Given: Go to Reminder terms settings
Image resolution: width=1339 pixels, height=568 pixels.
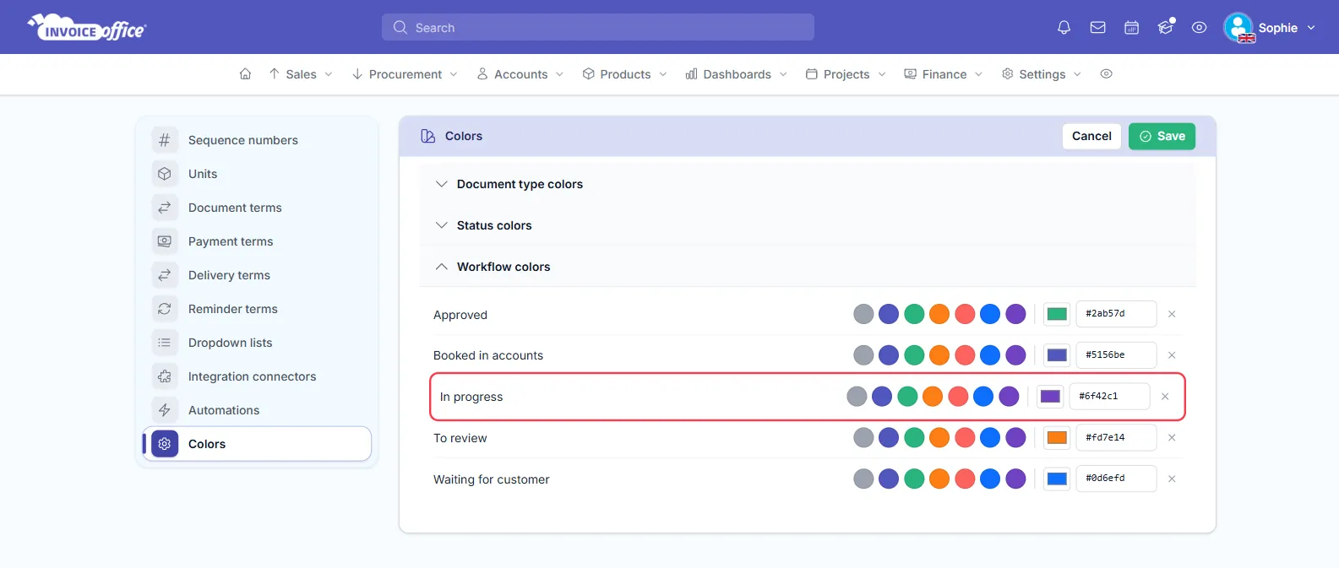Looking at the screenshot, I should tap(258, 309).
